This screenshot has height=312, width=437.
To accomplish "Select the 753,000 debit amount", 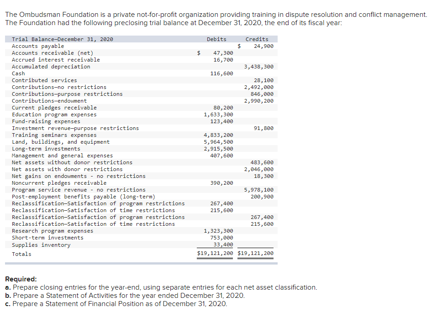I will pos(222,238).
